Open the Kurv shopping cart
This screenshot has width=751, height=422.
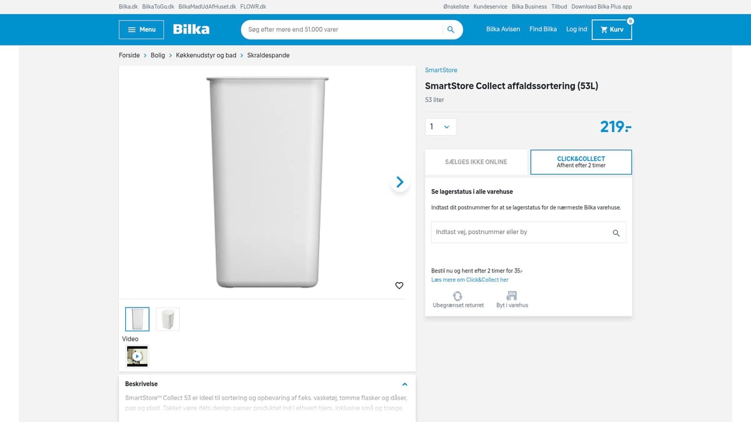tap(611, 29)
